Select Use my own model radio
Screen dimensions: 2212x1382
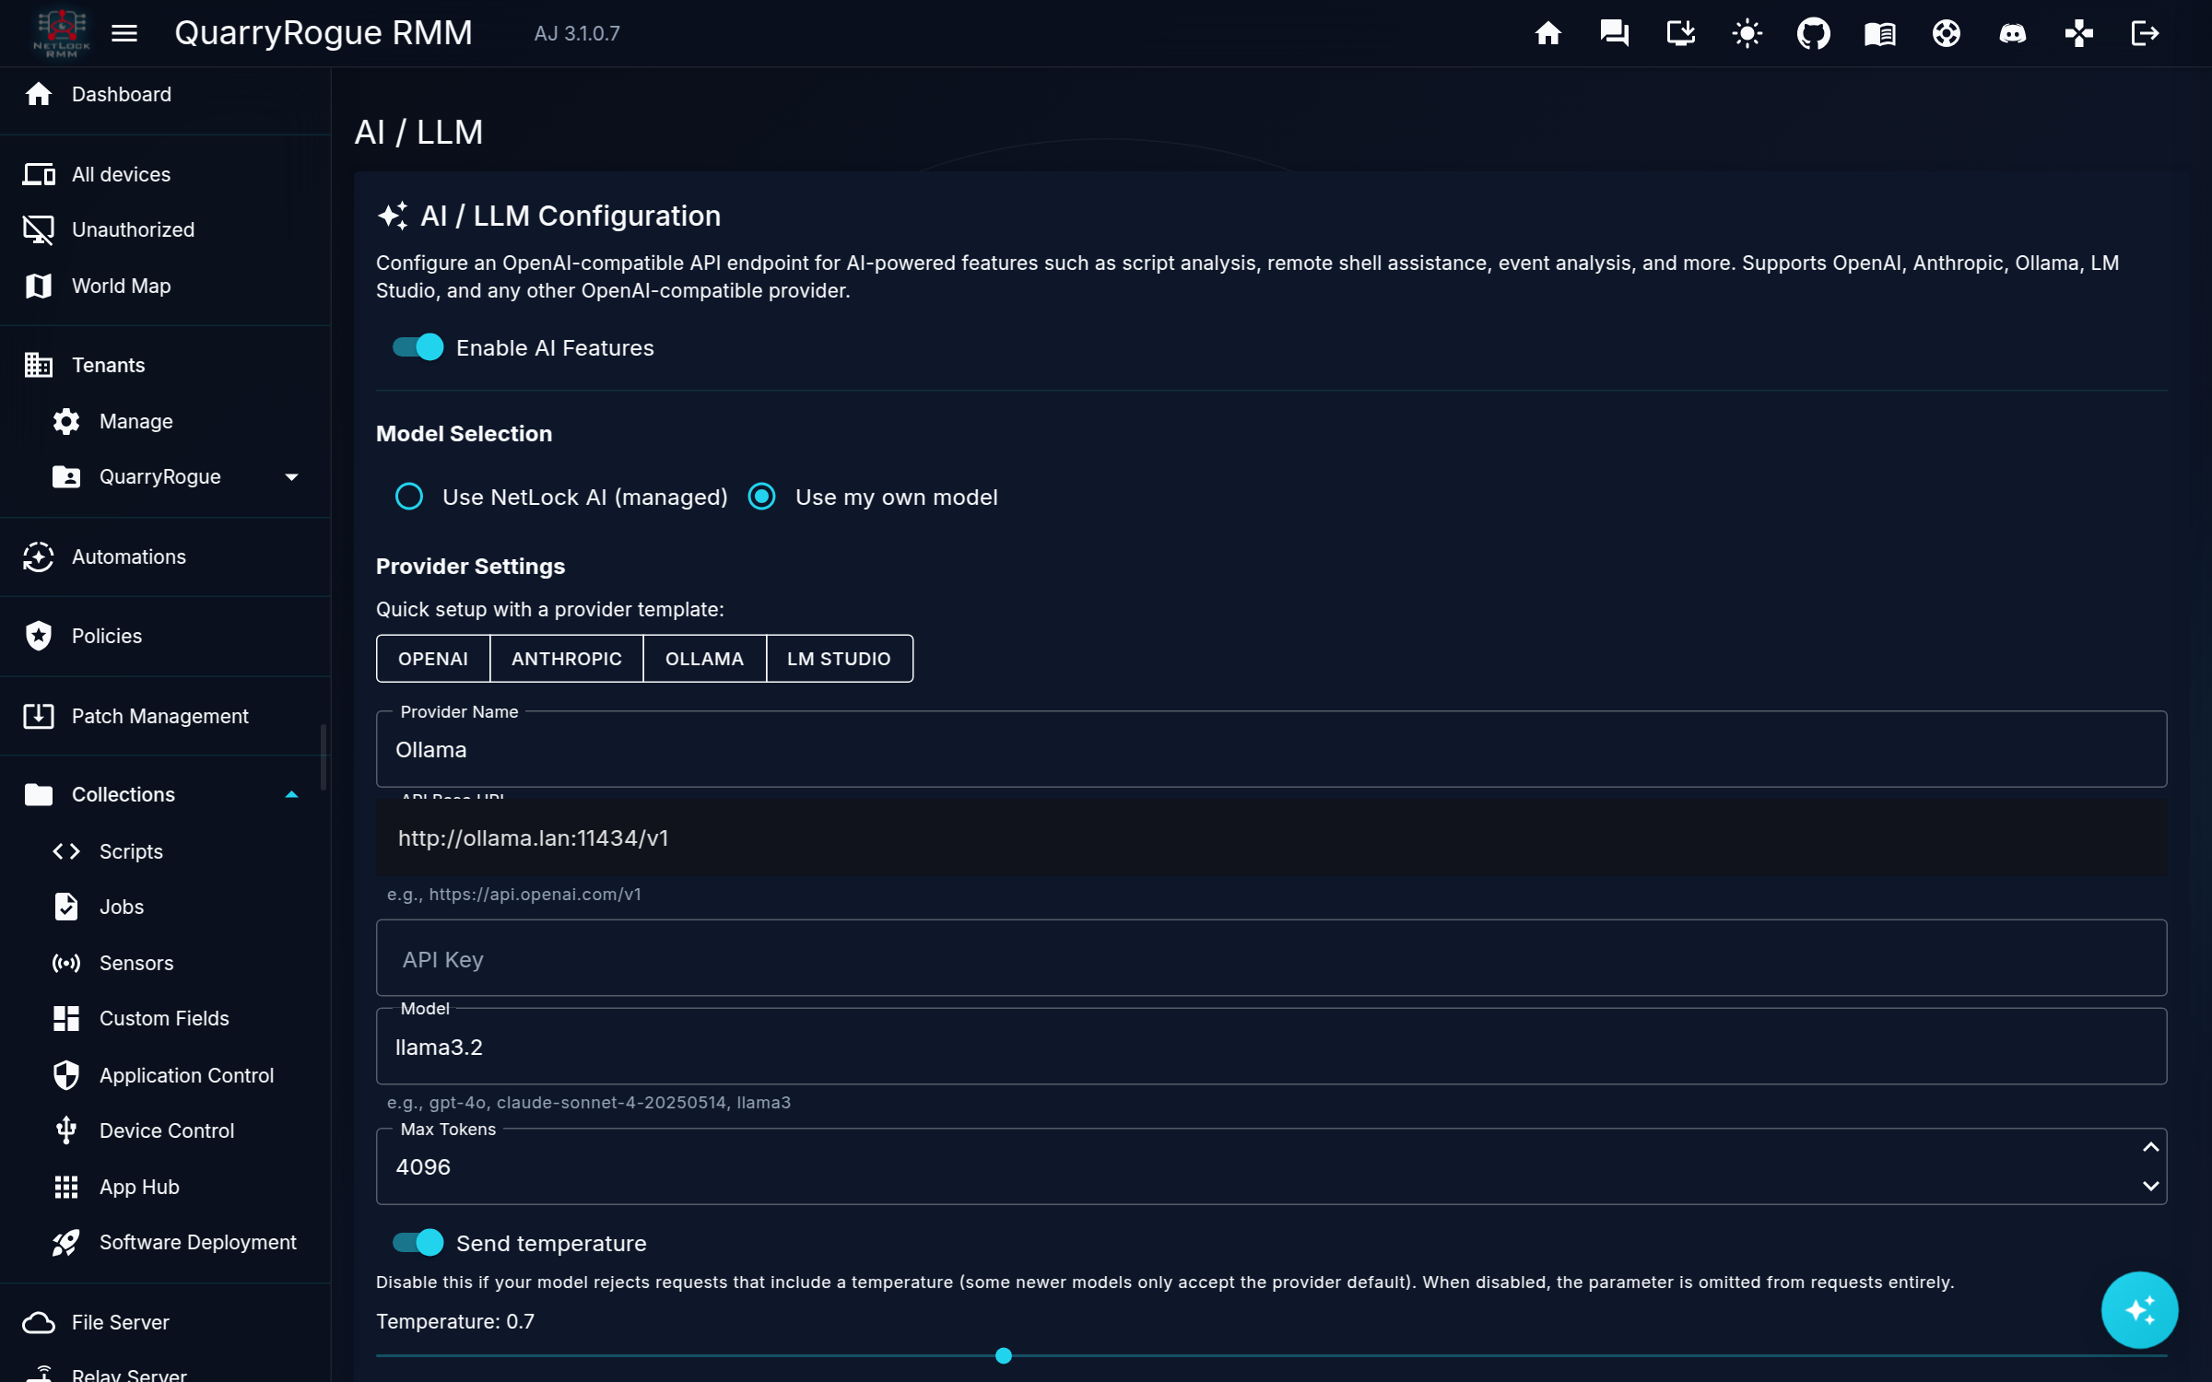click(761, 497)
